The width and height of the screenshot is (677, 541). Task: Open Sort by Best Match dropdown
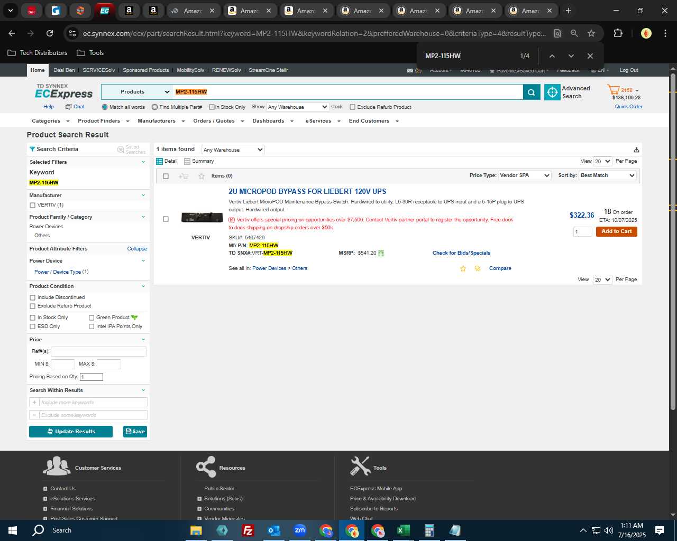pos(608,175)
